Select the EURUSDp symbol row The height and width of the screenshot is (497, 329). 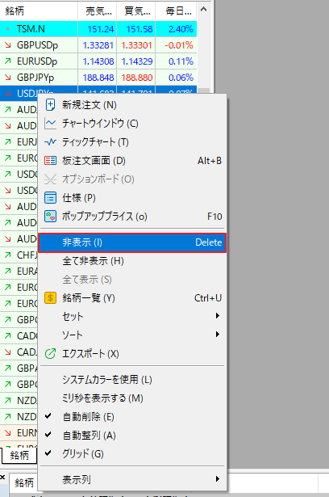[x=98, y=61]
